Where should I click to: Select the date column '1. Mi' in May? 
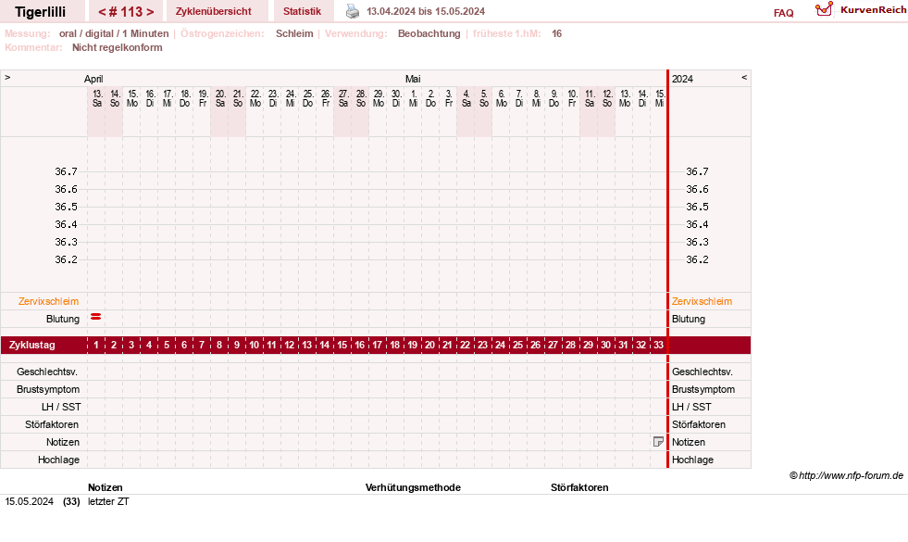point(414,98)
